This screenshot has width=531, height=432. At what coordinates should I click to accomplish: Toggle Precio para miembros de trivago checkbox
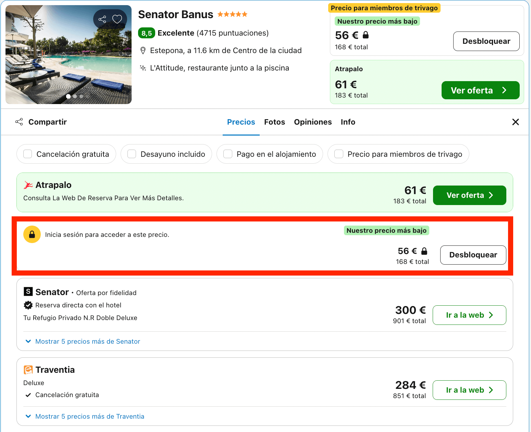coord(339,154)
